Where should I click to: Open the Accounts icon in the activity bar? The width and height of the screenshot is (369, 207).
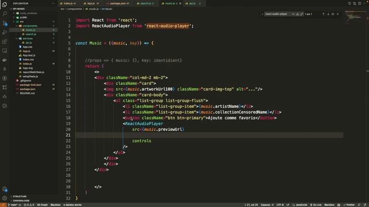click(5, 189)
